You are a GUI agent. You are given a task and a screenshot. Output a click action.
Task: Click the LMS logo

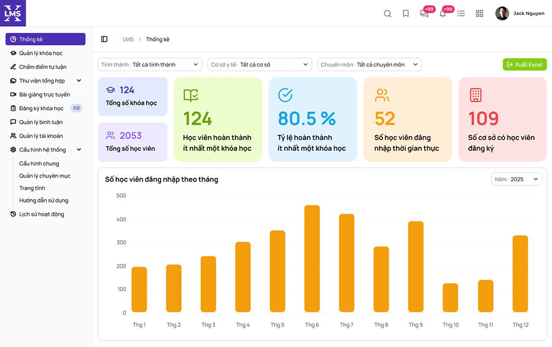click(x=13, y=13)
